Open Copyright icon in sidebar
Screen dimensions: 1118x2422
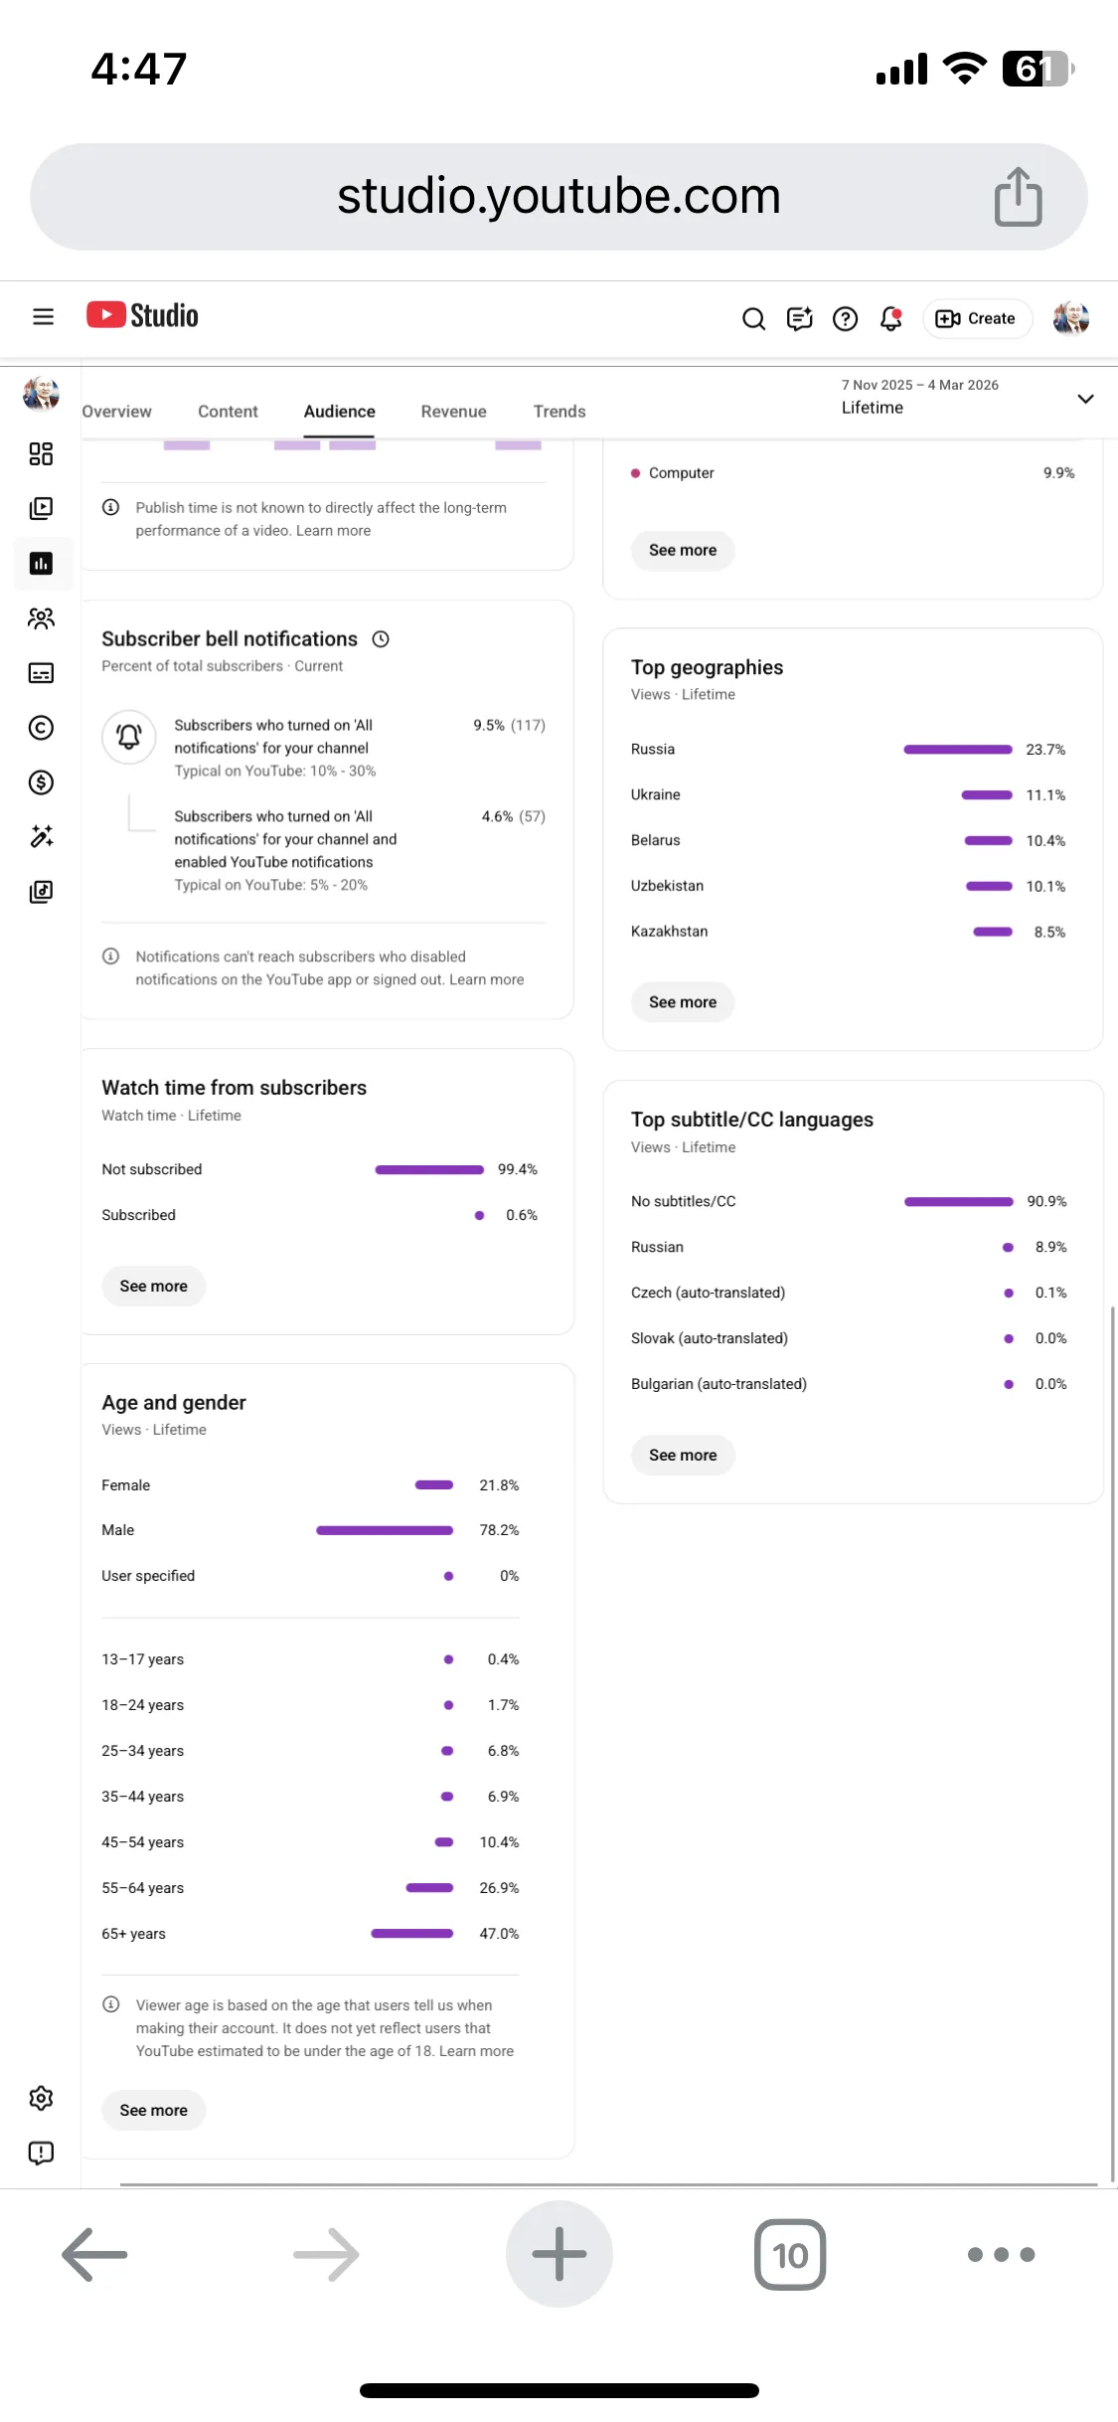tap(41, 728)
